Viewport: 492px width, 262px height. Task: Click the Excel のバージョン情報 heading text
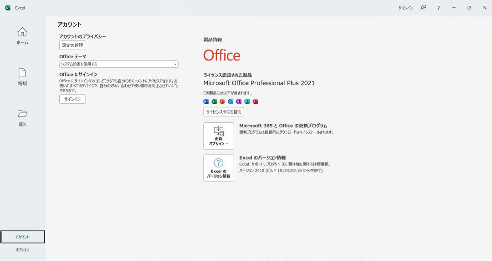pos(263,158)
